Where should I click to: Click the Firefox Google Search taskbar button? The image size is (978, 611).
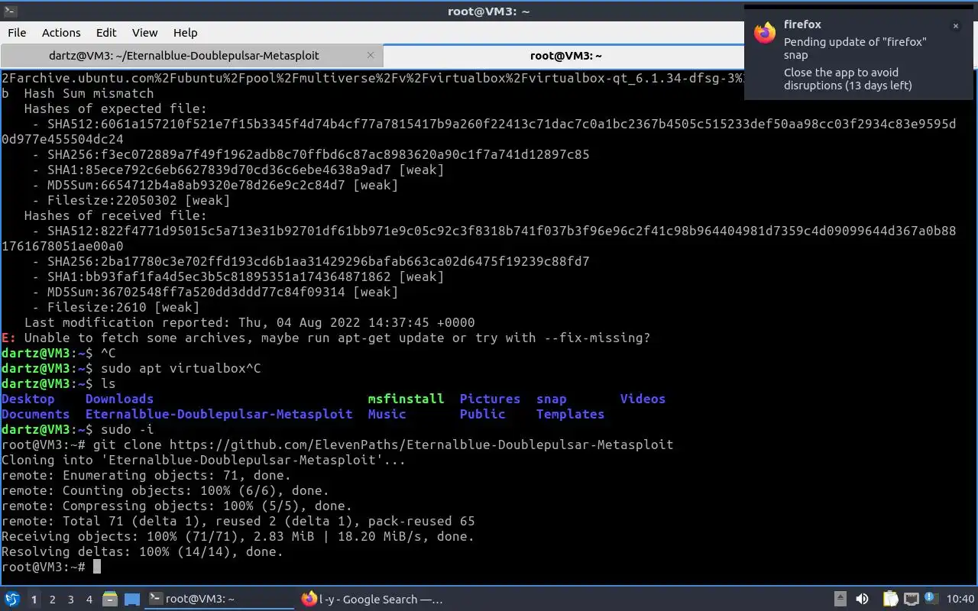[372, 600]
